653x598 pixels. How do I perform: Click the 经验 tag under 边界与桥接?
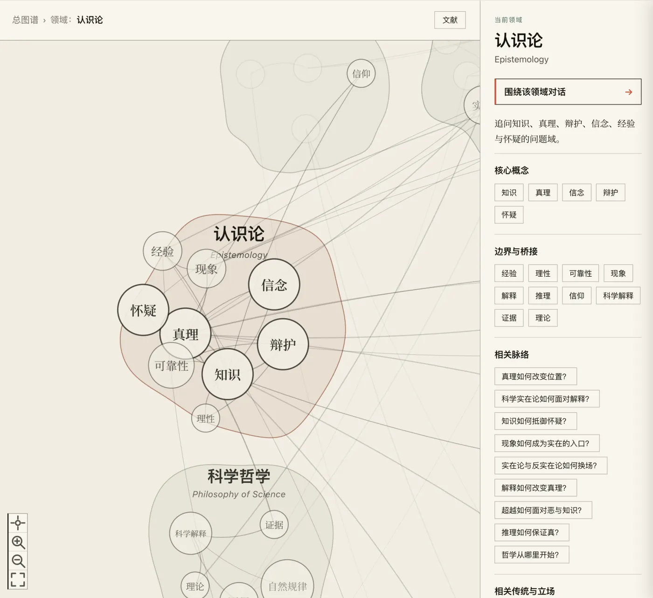[509, 273]
